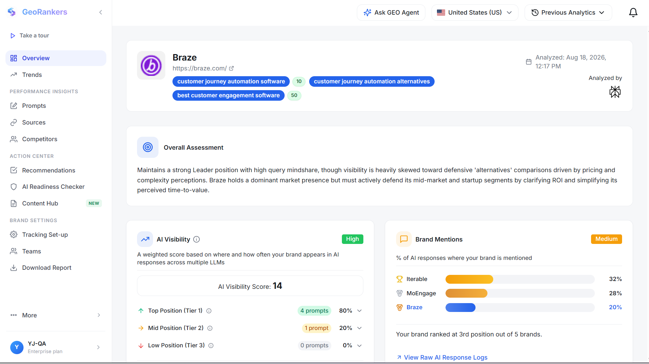Click the green 50 count badge
The image size is (649, 364).
294,96
